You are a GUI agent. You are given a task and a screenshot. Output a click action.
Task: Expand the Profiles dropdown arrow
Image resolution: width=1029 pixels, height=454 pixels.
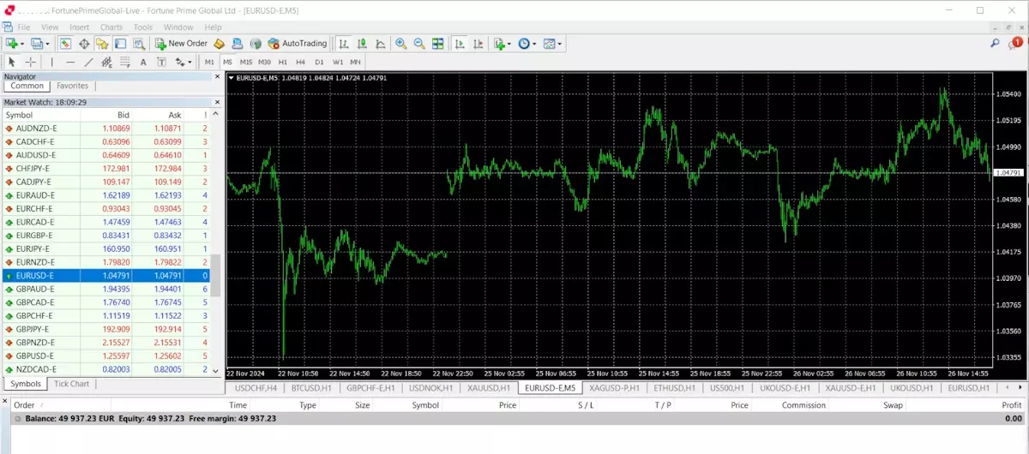pos(48,44)
